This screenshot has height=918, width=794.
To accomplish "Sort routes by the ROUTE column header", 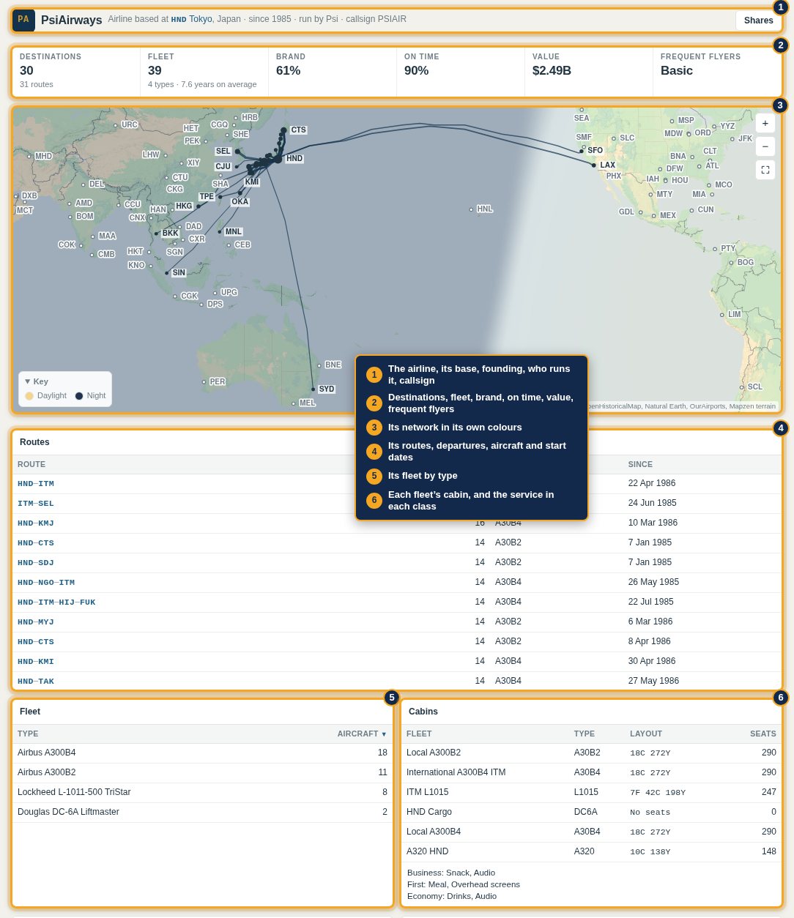I will pyautogui.click(x=31, y=465).
